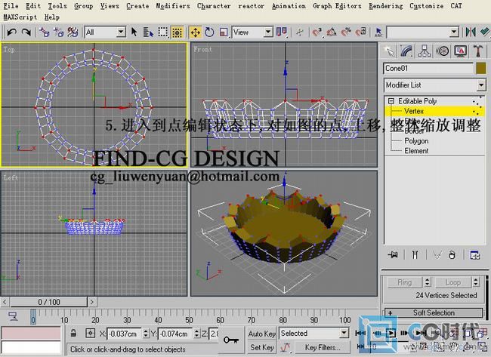Click the Redo arrow icon
Screen dimensions: 491x357
coord(26,32)
